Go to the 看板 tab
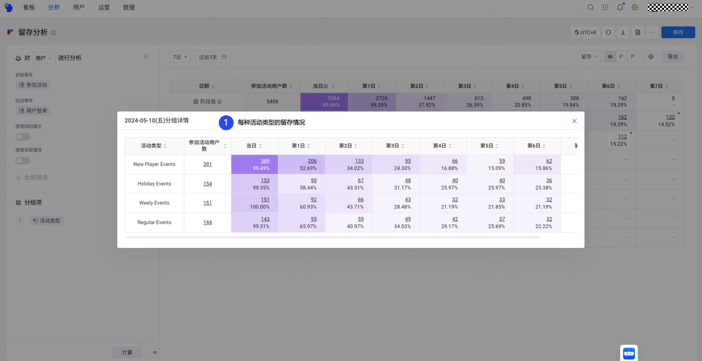 pyautogui.click(x=29, y=8)
